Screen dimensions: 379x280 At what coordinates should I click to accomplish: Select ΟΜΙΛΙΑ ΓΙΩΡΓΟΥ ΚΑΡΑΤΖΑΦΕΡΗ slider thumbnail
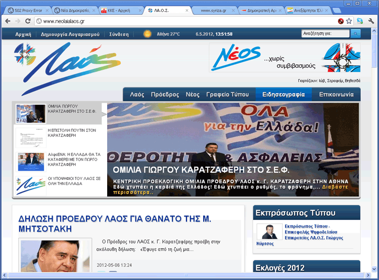(x=31, y=114)
